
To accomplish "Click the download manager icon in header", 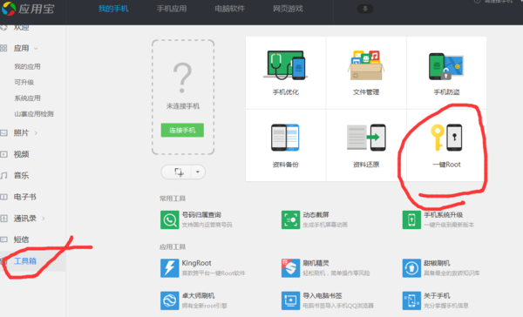I will pyautogui.click(x=365, y=9).
